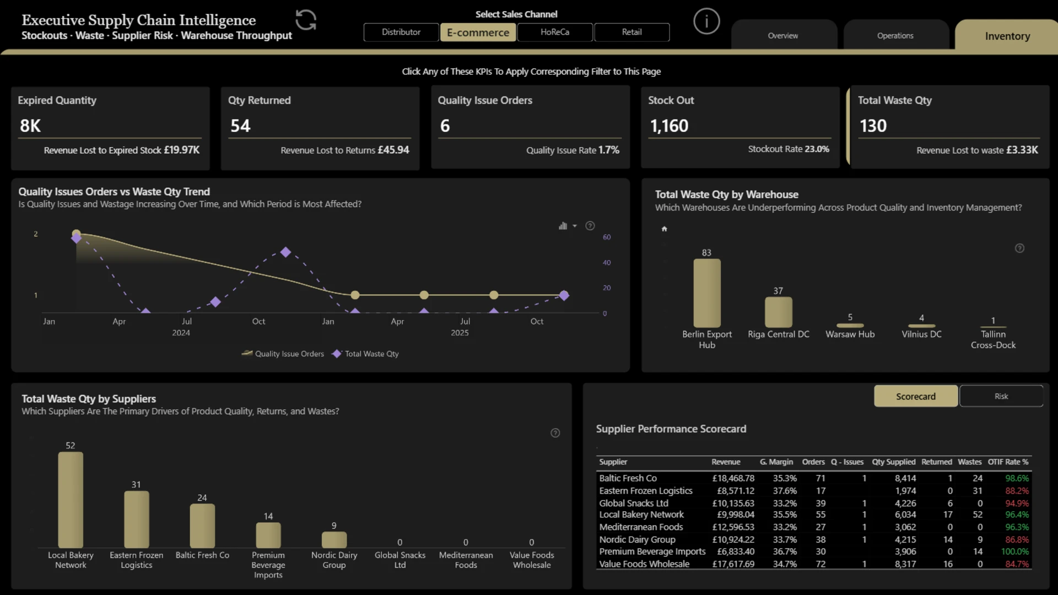Select the Local Bakery Network supplier bar
The width and height of the screenshot is (1058, 595).
(71, 500)
